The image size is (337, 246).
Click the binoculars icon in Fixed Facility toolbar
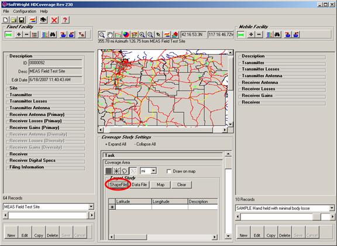tap(53, 34)
